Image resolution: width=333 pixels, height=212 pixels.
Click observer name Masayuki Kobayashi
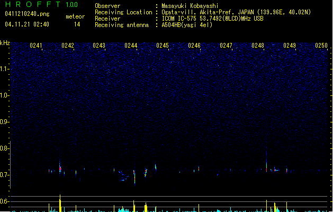[190, 6]
